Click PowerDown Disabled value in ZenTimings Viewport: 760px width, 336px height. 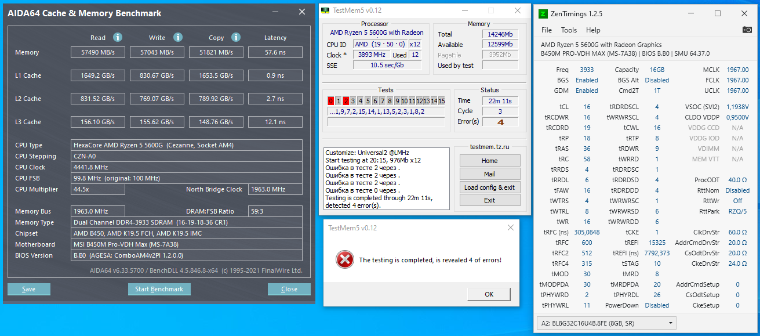tap(657, 305)
